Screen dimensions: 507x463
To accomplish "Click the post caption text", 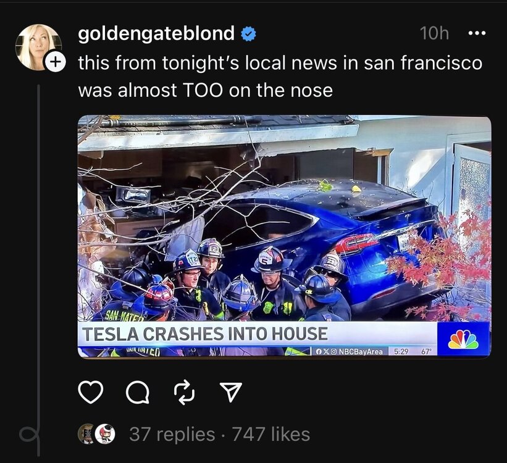I will point(280,77).
